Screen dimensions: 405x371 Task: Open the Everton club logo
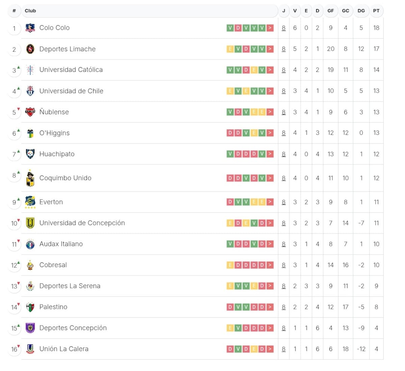pos(30,202)
